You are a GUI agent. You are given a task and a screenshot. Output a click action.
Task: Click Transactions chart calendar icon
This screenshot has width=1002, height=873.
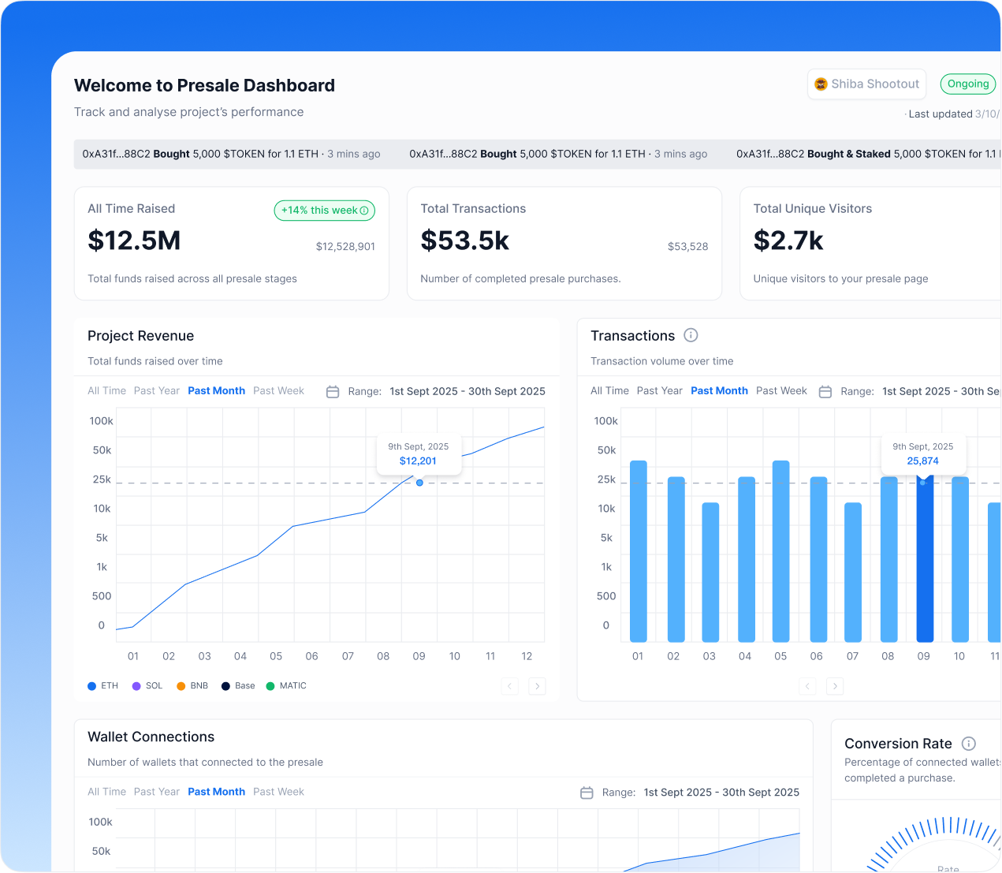tap(825, 392)
